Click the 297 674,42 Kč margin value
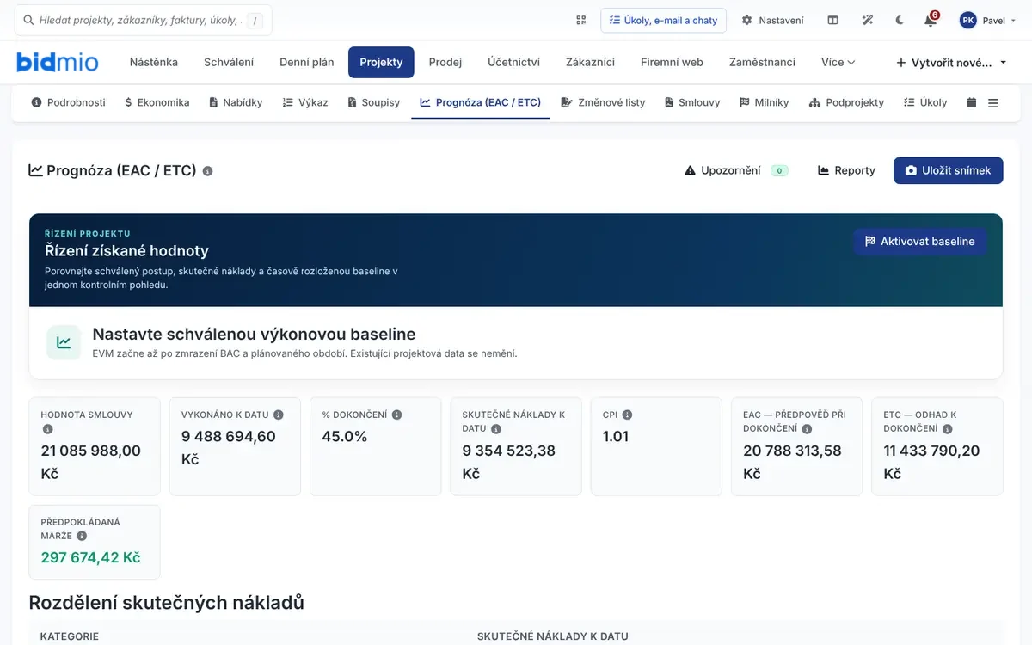Image resolution: width=1032 pixels, height=645 pixels. [90, 557]
